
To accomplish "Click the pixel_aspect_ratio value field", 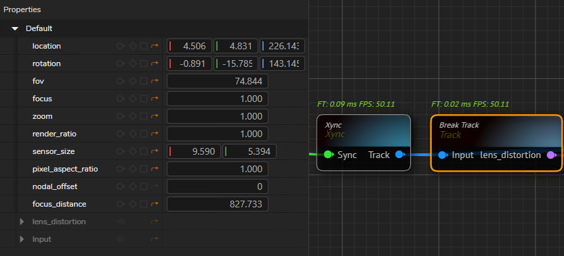I will [x=218, y=169].
